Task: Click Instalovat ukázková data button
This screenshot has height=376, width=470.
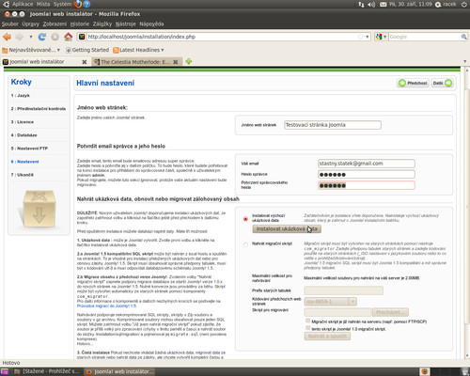Action: click(x=287, y=229)
